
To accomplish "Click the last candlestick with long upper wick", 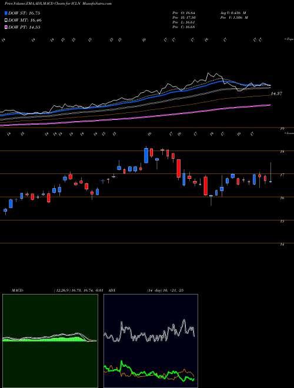I will pos(270,173).
